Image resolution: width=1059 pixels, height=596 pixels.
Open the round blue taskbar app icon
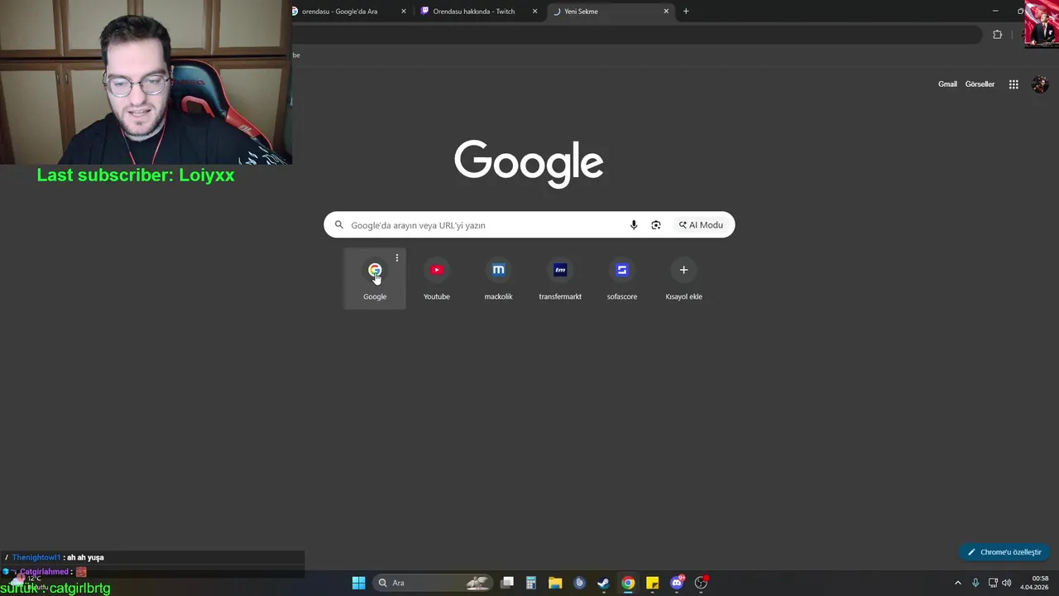pyautogui.click(x=579, y=583)
